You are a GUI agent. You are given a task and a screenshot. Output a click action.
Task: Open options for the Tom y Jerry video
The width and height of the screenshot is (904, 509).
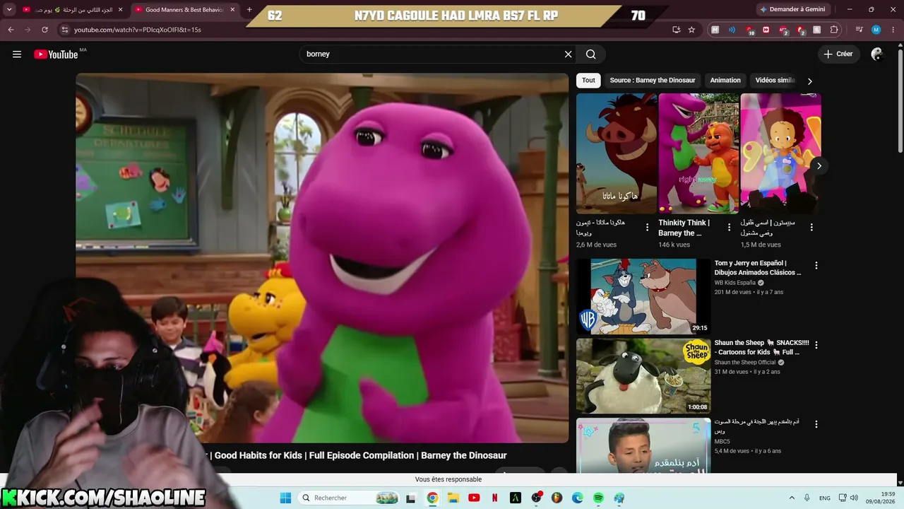pos(816,266)
